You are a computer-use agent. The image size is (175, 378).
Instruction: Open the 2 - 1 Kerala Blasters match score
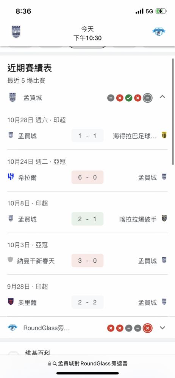(x=87, y=219)
